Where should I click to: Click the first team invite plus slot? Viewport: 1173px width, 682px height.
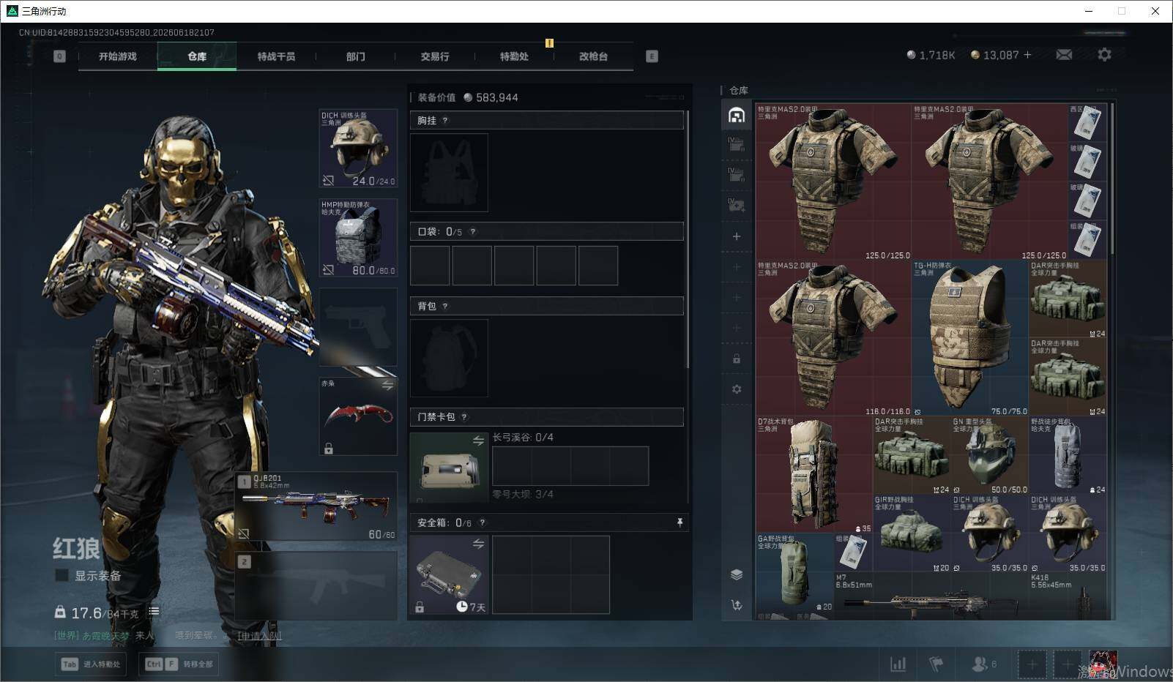click(1032, 664)
